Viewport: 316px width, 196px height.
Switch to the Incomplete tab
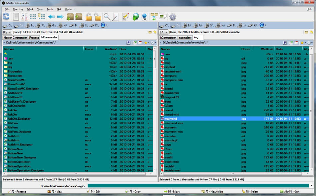pyautogui.click(x=185, y=38)
